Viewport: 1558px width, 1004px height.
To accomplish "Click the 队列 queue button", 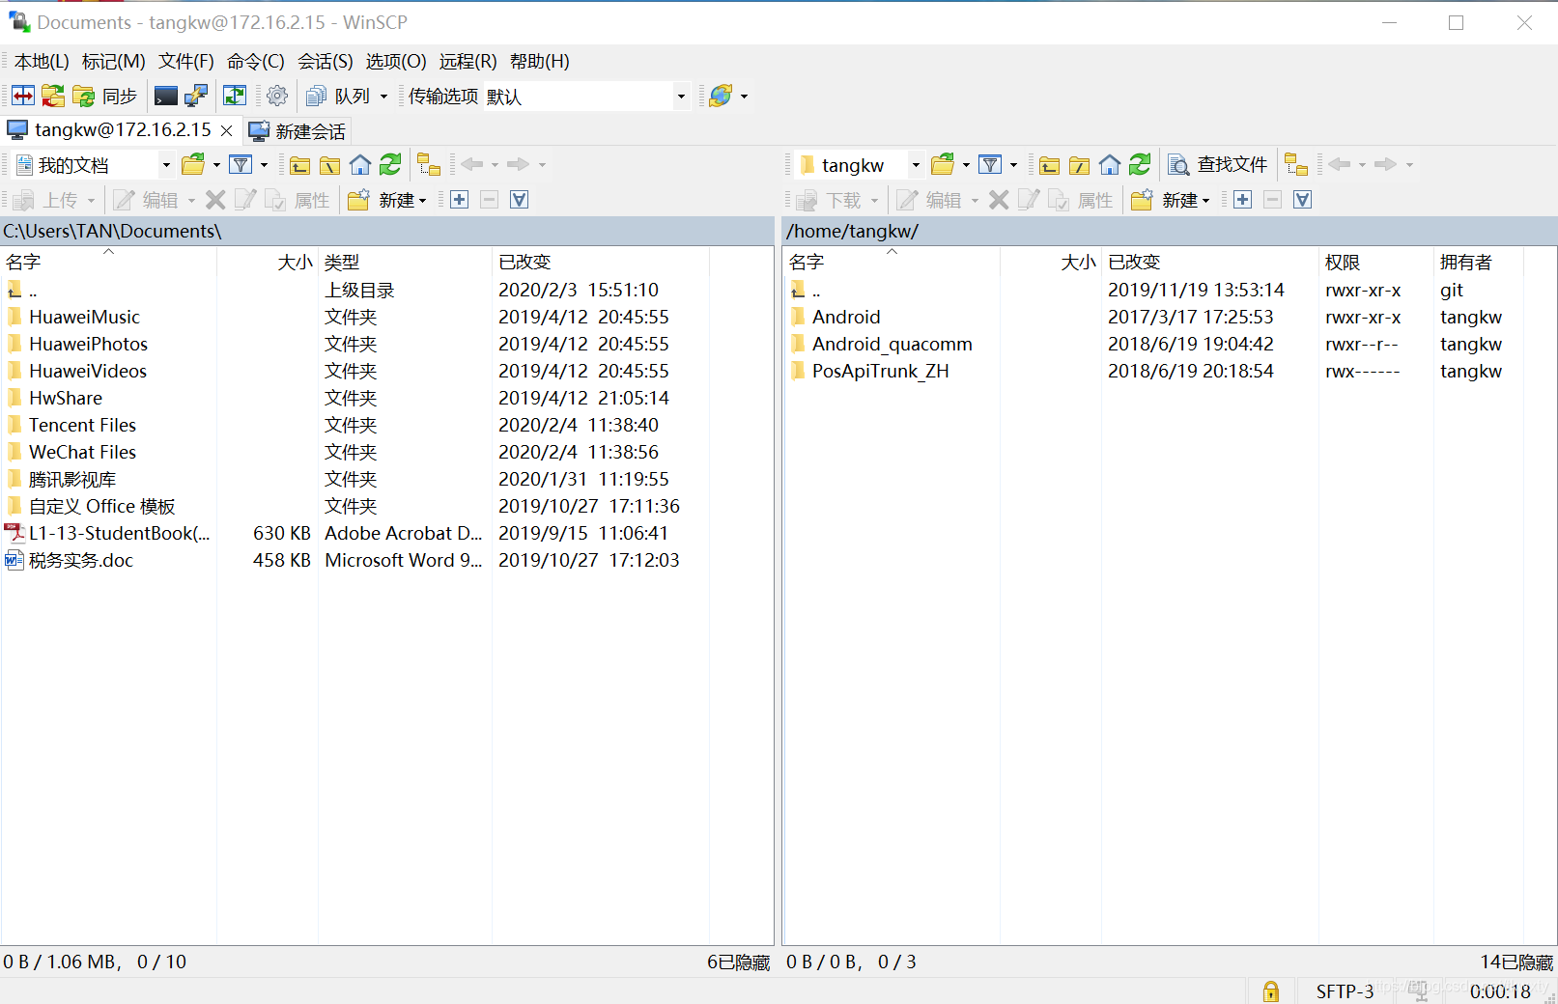I will (x=338, y=96).
